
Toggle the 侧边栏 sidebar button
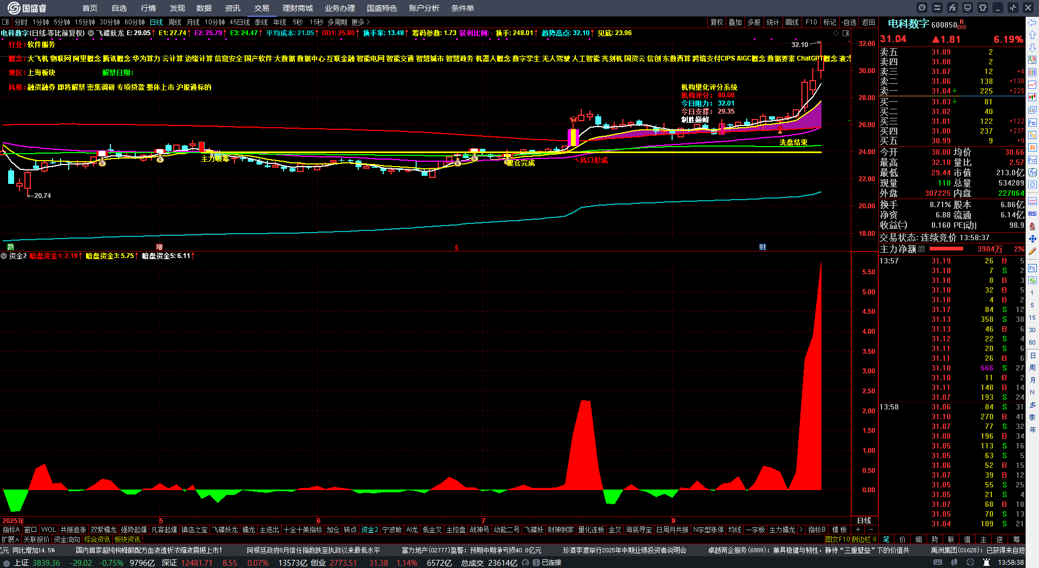864,539
